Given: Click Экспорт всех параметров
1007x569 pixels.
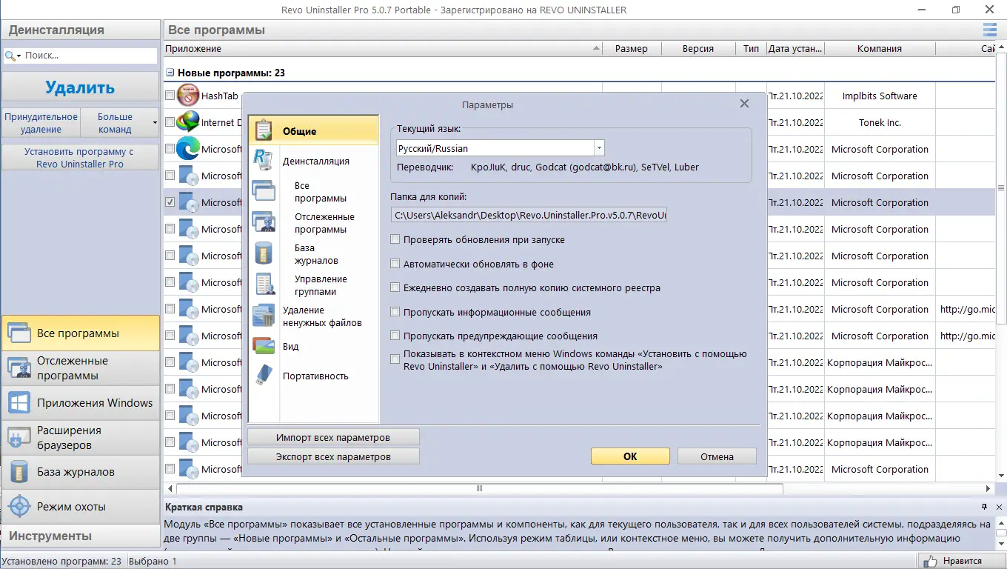Looking at the screenshot, I should 333,456.
